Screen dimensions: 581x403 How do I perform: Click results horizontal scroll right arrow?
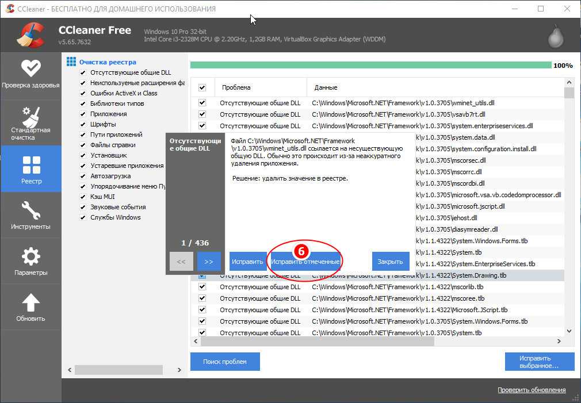click(x=559, y=341)
